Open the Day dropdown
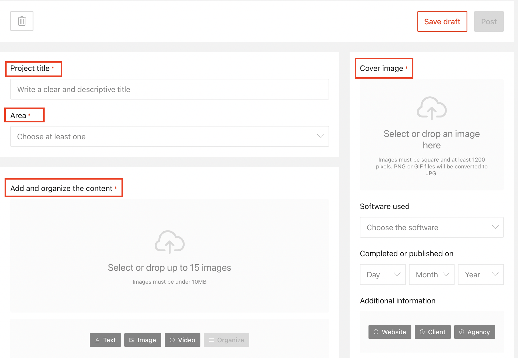The width and height of the screenshot is (518, 358). pyautogui.click(x=382, y=275)
